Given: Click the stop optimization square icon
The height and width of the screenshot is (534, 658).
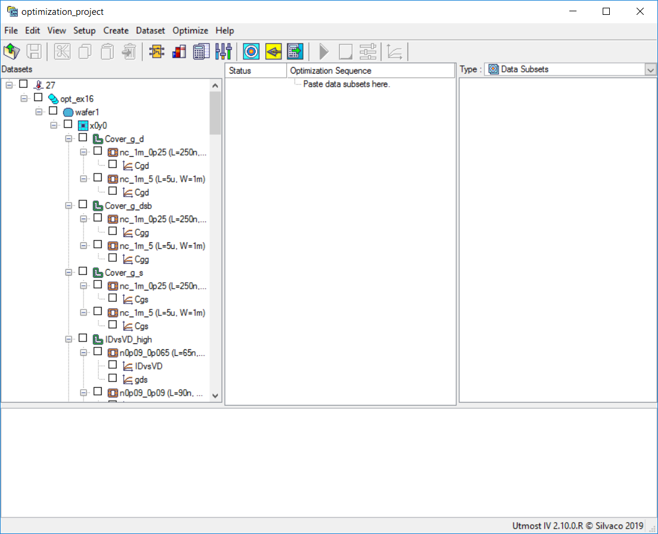Looking at the screenshot, I should pyautogui.click(x=346, y=52).
